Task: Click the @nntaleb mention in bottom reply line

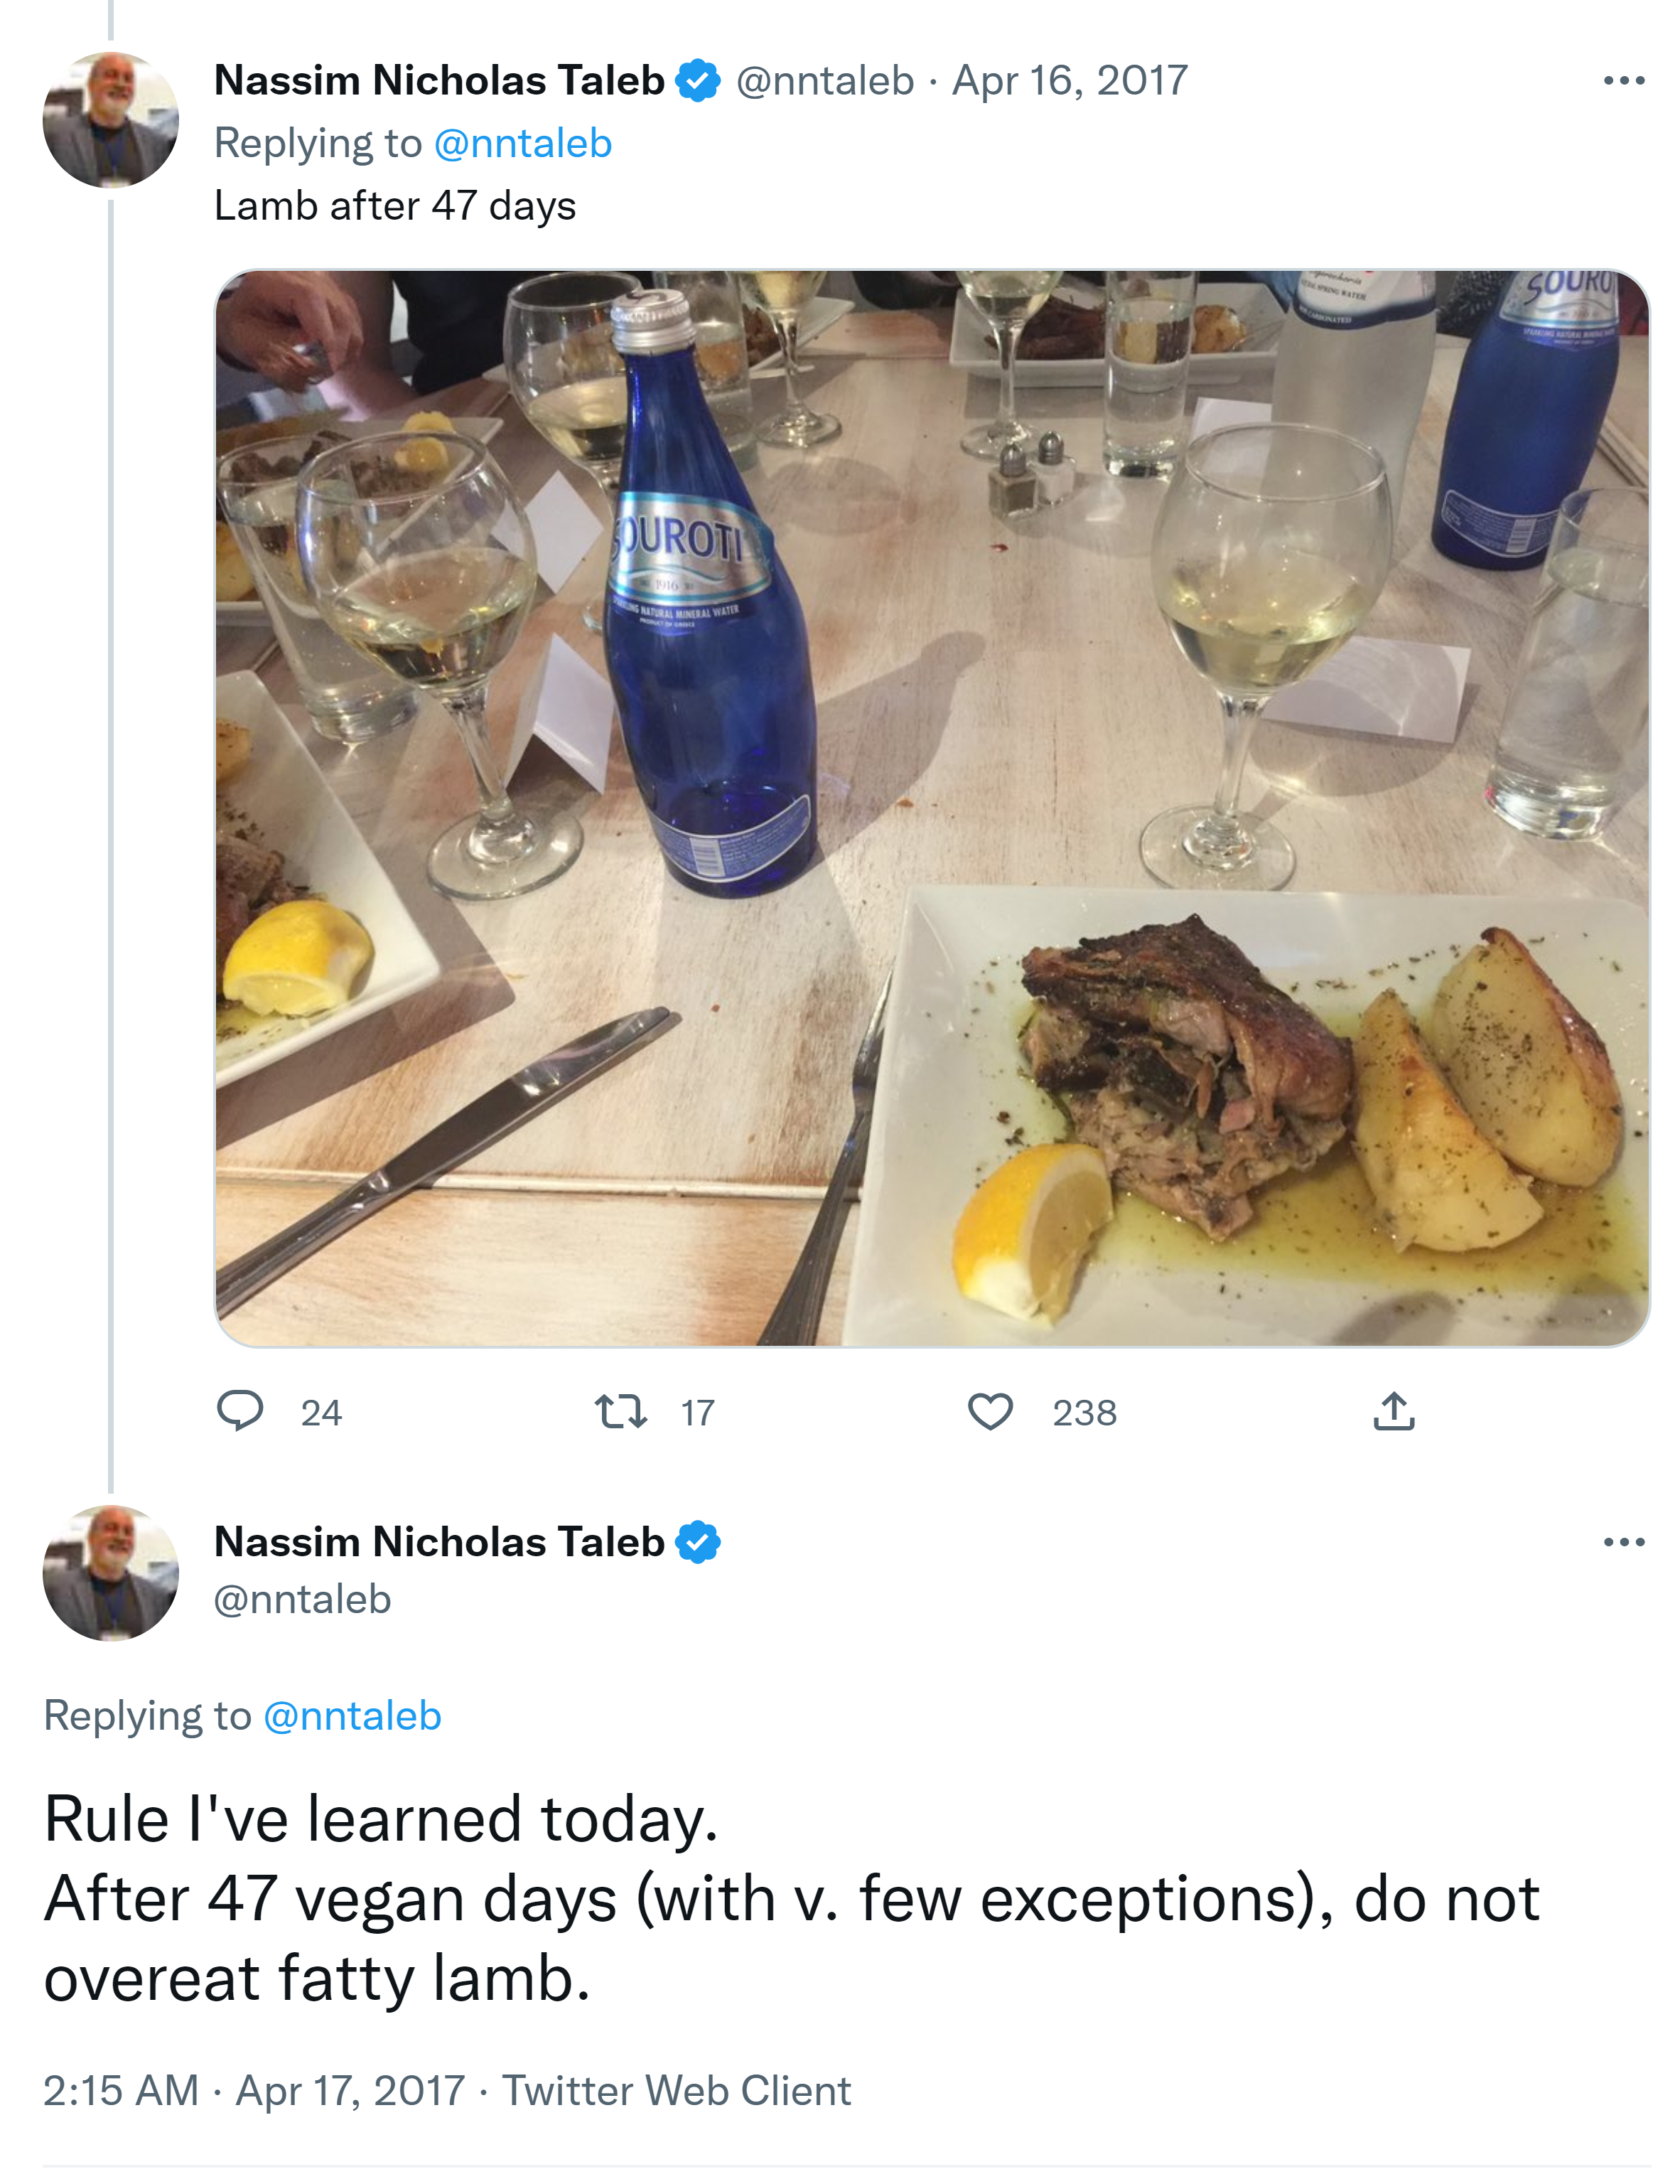Action: tap(352, 1716)
